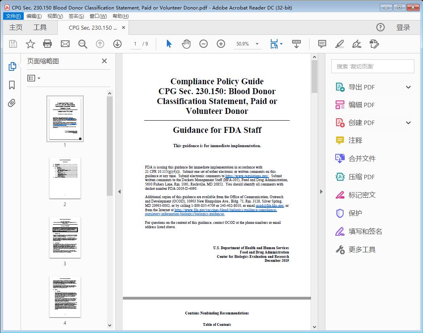The image size is (423, 333).
Task: Add a bookmark with star icon
Action: [x=30, y=44]
